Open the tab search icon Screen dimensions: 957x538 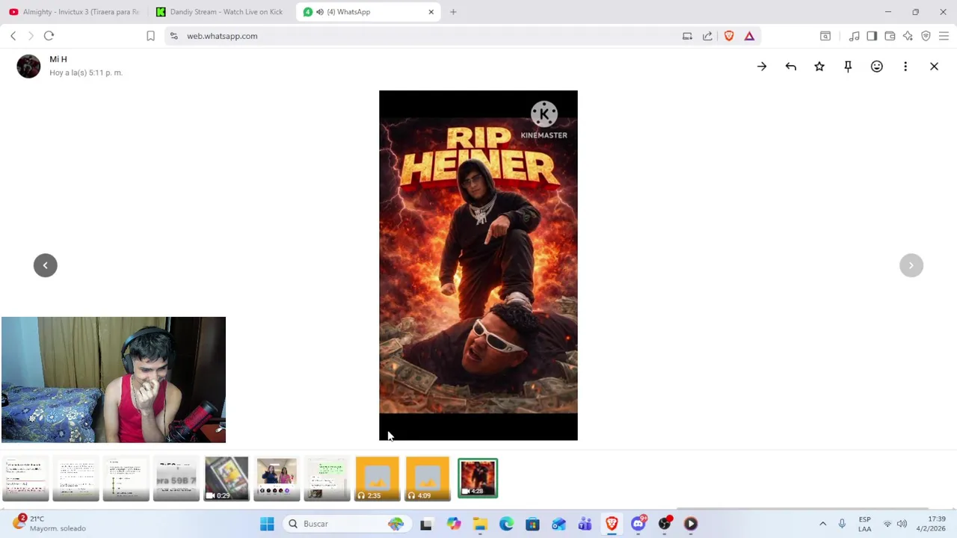click(825, 36)
